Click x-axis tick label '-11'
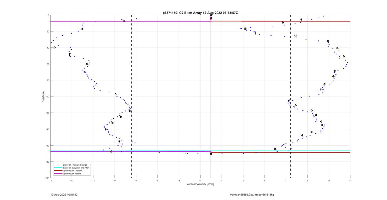Screen dimensions: 387x200 click(93, 181)
